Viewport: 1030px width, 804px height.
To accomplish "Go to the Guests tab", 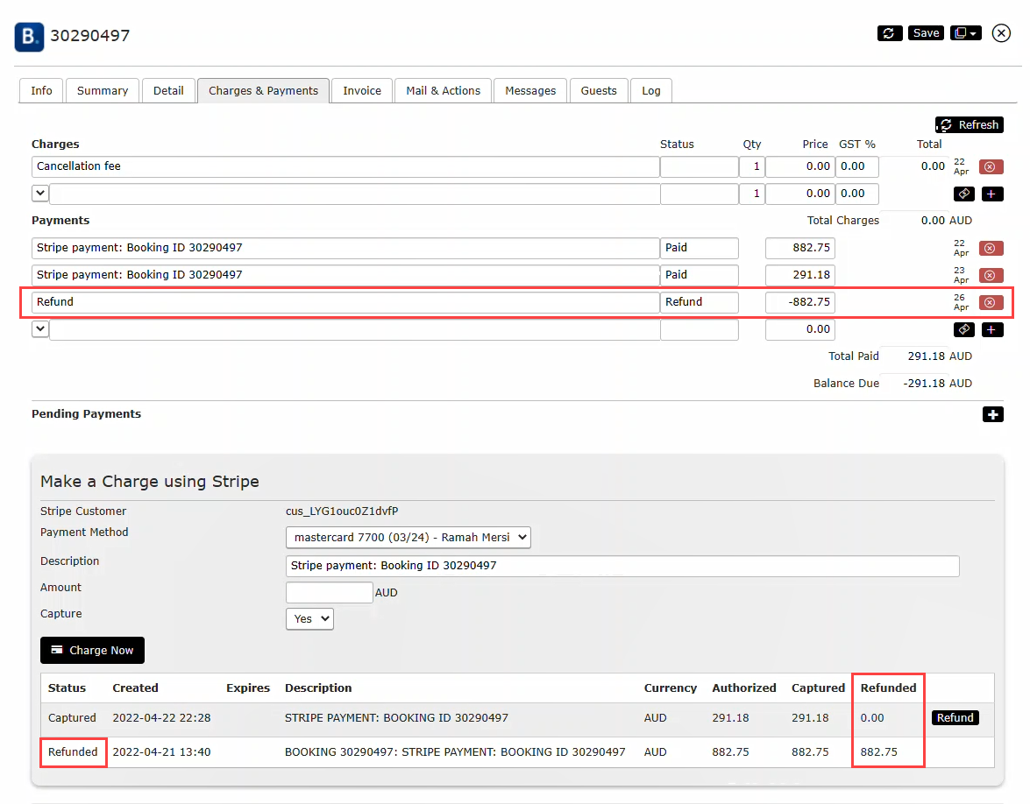I will 599,91.
